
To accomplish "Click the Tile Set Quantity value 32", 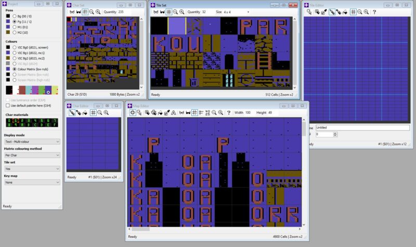I will pyautogui.click(x=204, y=12).
